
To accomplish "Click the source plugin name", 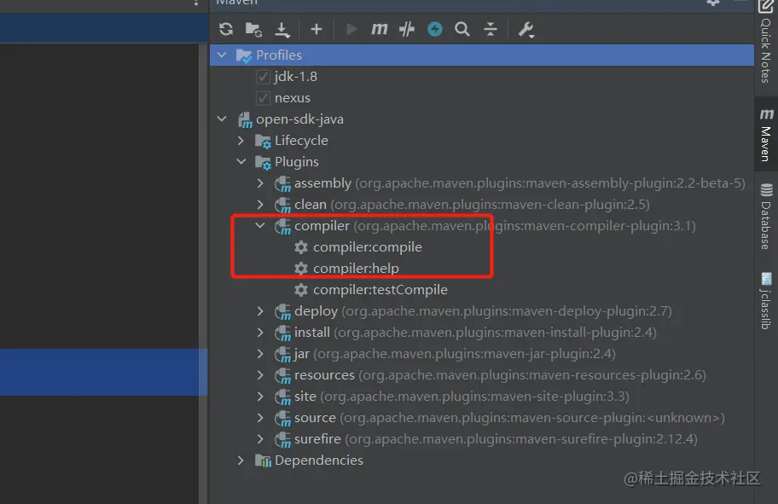I will click(315, 418).
